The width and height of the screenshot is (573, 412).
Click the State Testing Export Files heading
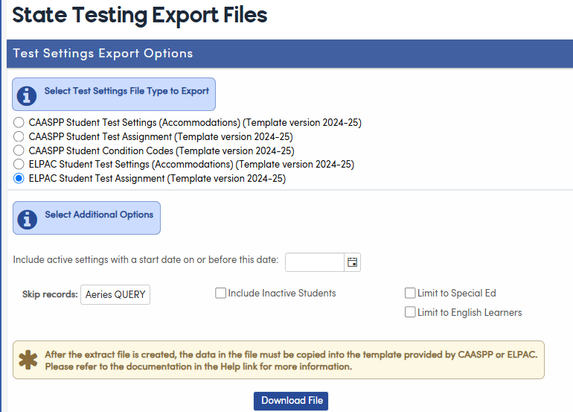click(x=140, y=16)
